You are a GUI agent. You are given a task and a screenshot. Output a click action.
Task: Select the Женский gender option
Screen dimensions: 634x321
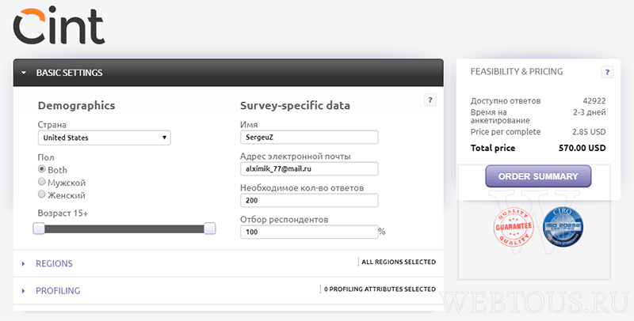click(x=42, y=194)
